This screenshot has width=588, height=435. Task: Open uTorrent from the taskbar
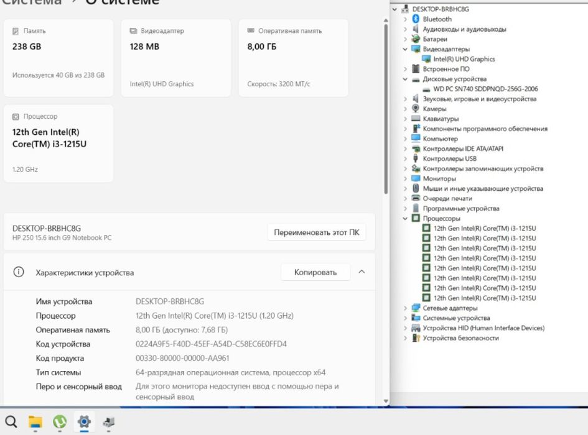pyautogui.click(x=60, y=421)
